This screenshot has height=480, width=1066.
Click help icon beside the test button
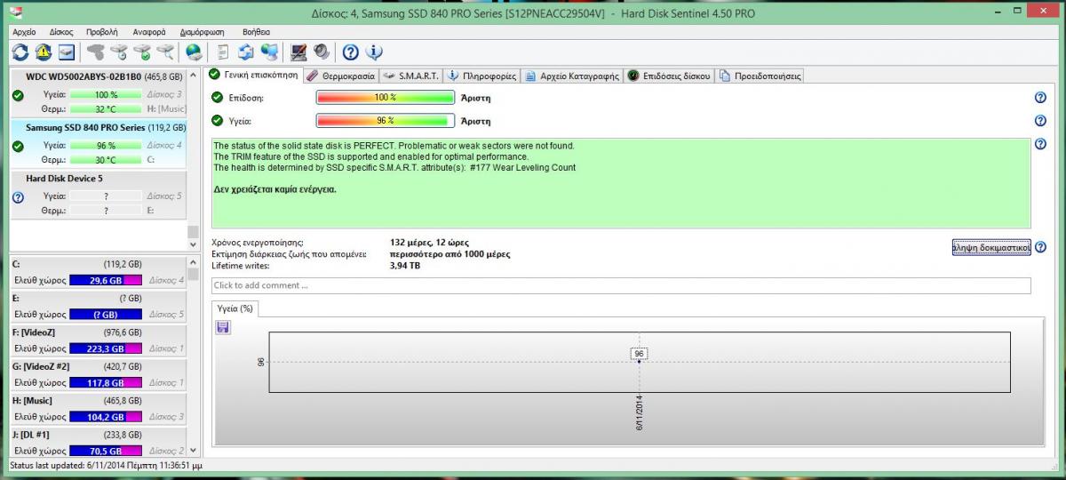click(x=1040, y=247)
